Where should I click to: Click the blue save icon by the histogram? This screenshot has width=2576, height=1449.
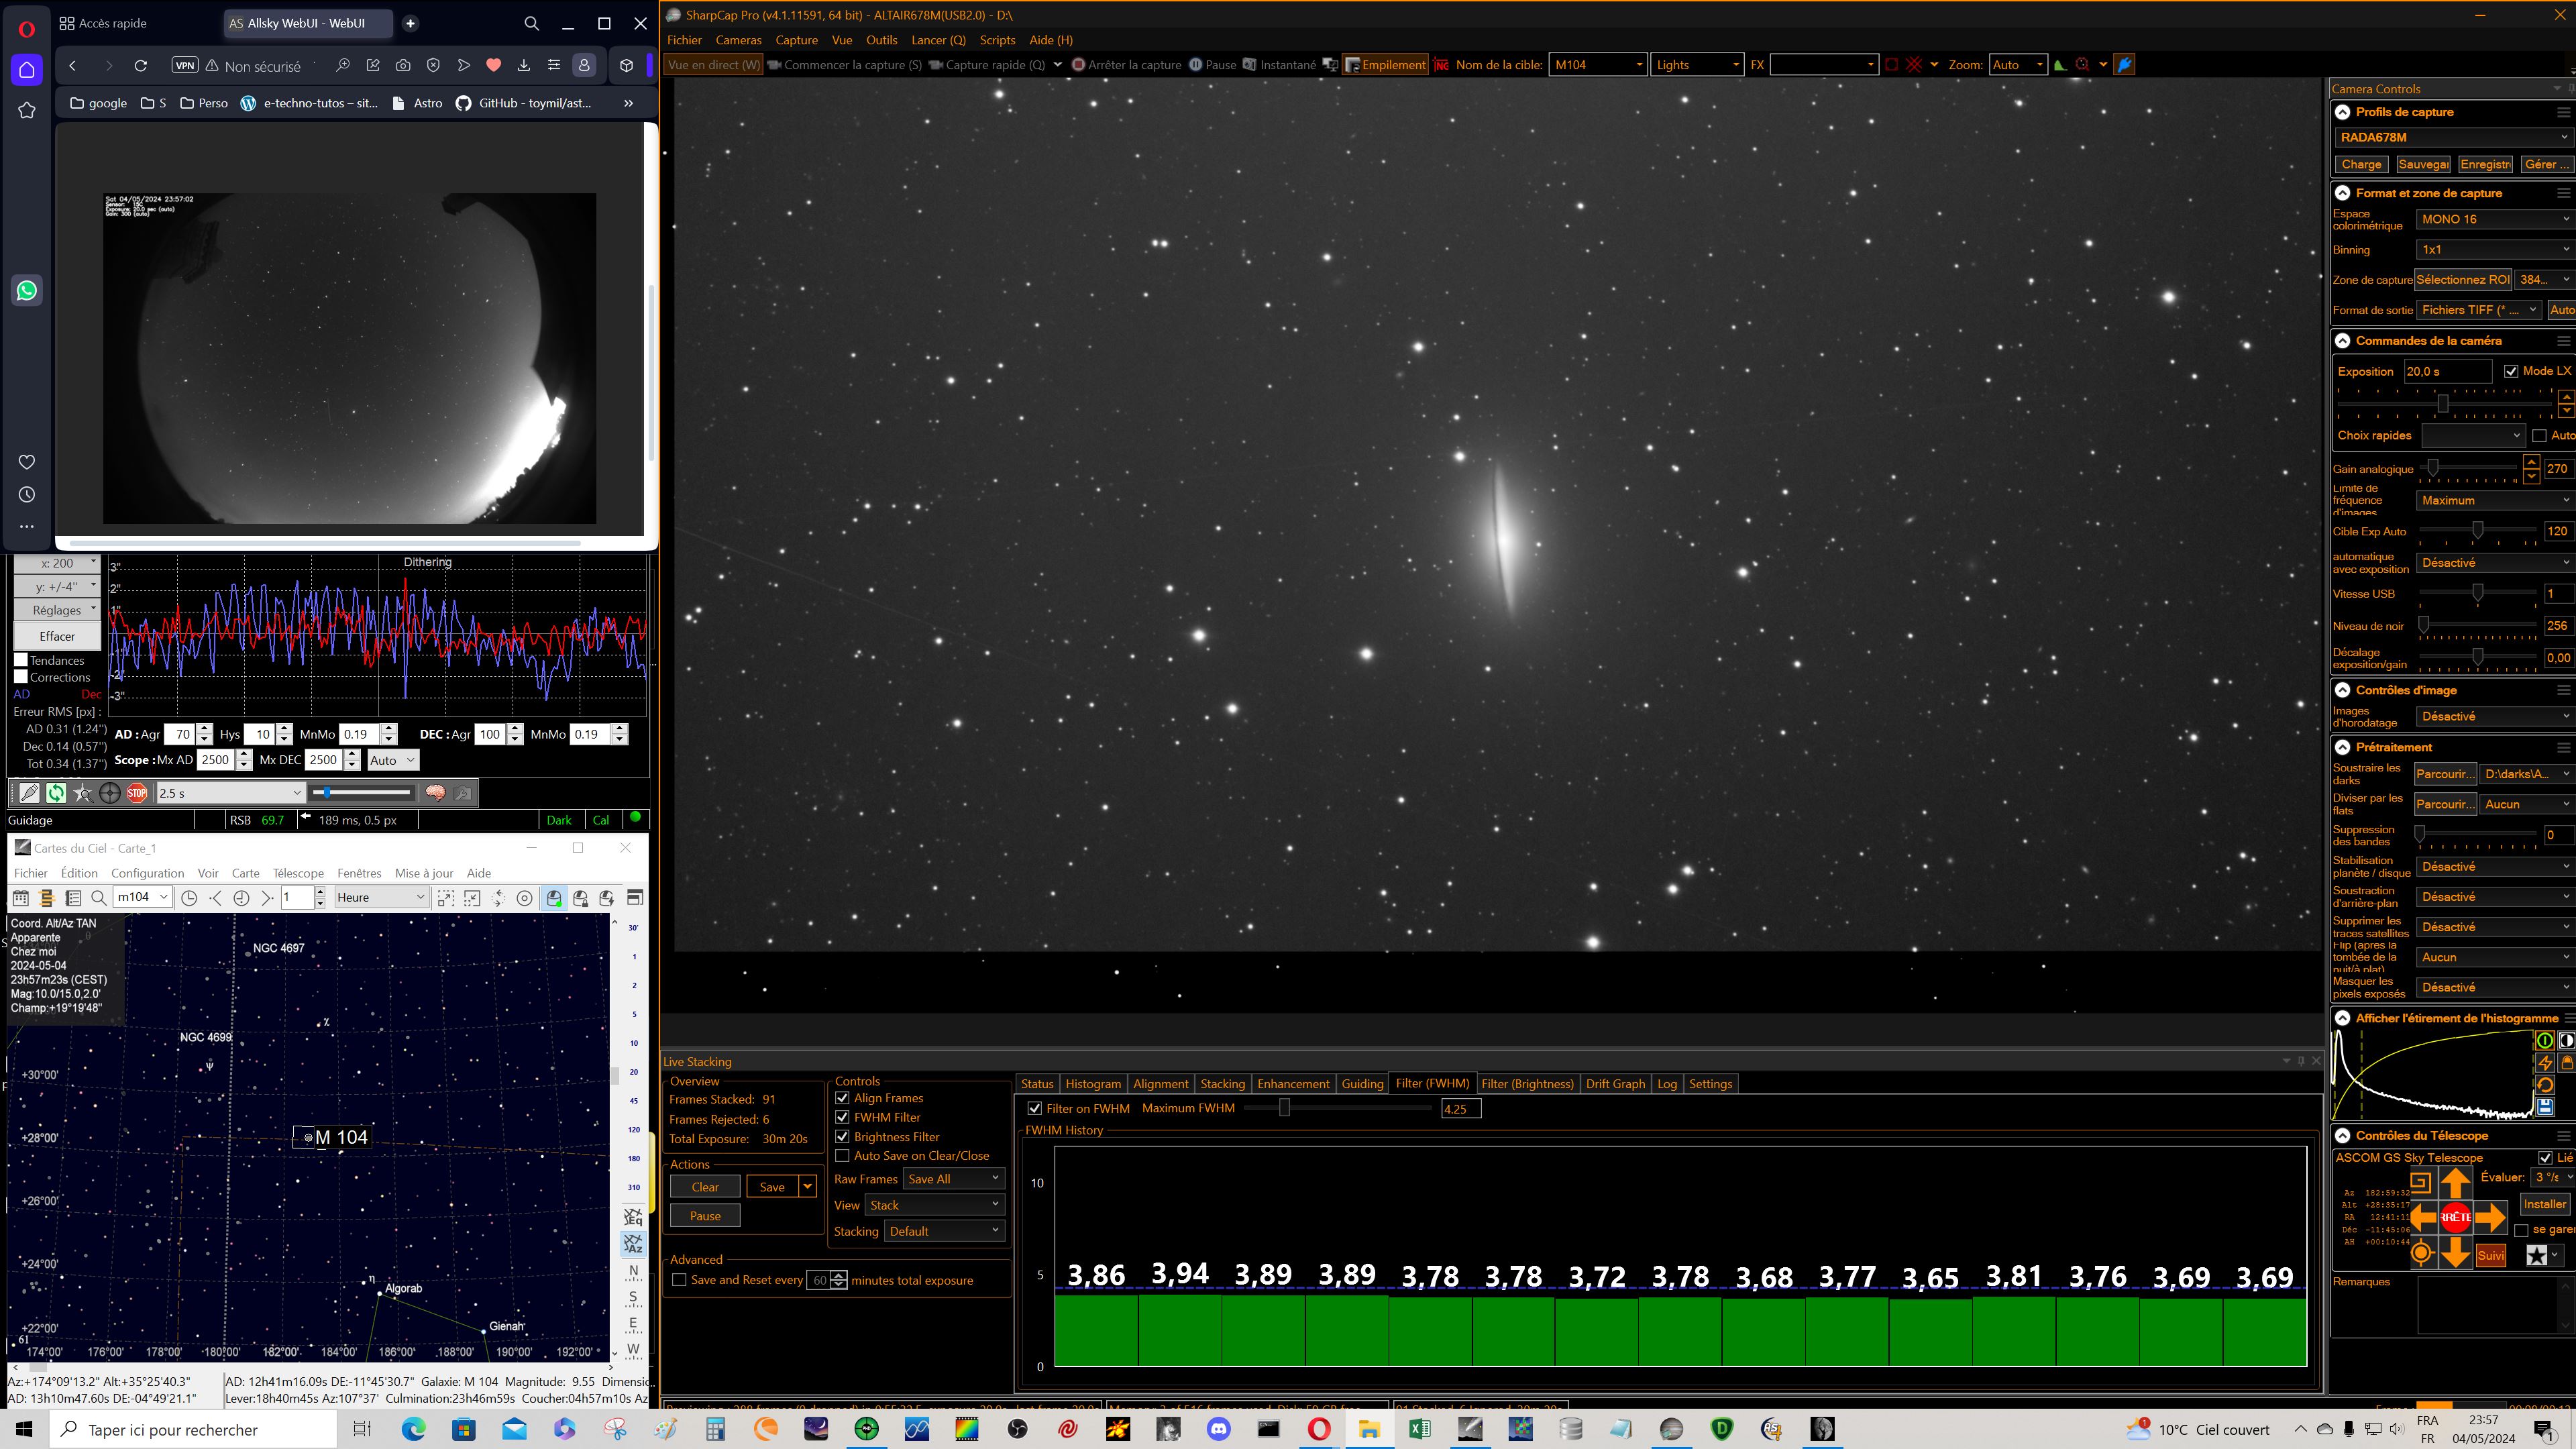coord(2545,1106)
